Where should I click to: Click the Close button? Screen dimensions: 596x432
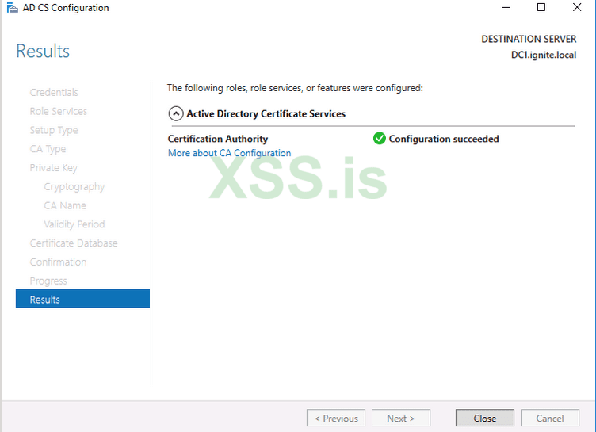point(484,418)
